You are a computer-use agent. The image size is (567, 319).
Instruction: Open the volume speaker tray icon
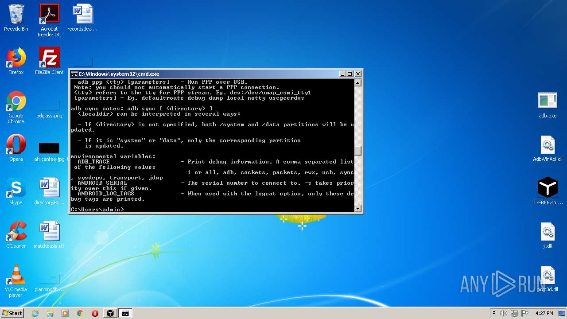[504, 313]
